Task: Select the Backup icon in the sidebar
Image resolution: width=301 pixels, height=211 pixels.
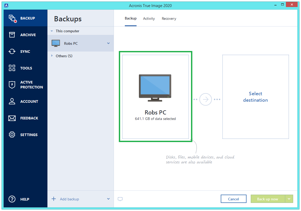Action: pyautogui.click(x=12, y=18)
